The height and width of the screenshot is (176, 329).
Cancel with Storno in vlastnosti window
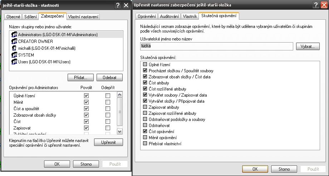pos(86,164)
